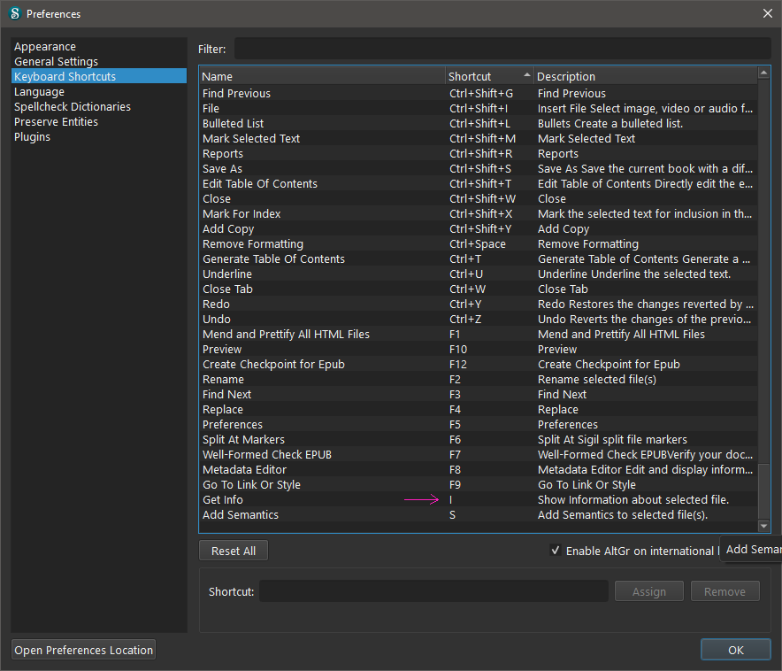Select Go To Link Or Style row
782x671 pixels.
click(x=479, y=484)
